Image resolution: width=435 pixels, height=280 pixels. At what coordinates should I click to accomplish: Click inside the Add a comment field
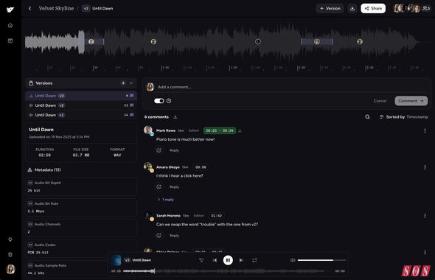click(288, 87)
